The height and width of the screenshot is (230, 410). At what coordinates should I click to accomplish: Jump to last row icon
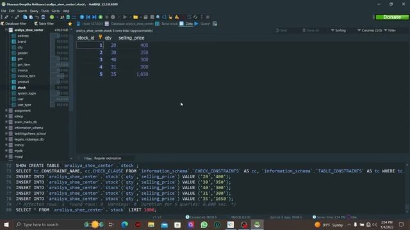click(x=94, y=17)
